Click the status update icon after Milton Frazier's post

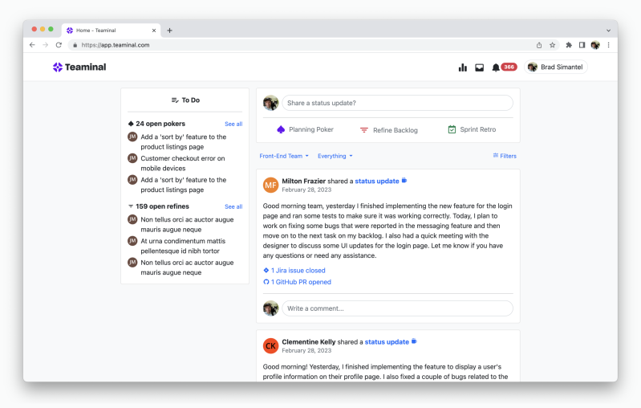pos(404,181)
